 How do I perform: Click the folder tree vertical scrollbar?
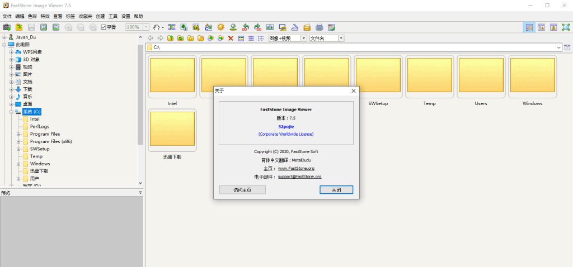tap(140, 95)
